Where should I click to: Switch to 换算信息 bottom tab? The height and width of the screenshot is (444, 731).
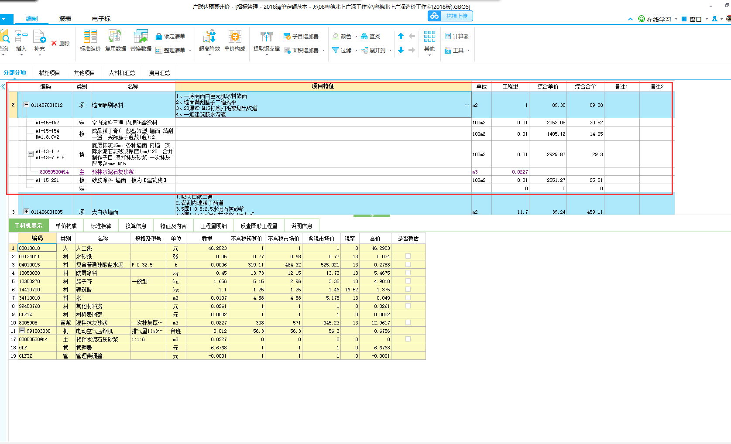tap(136, 225)
